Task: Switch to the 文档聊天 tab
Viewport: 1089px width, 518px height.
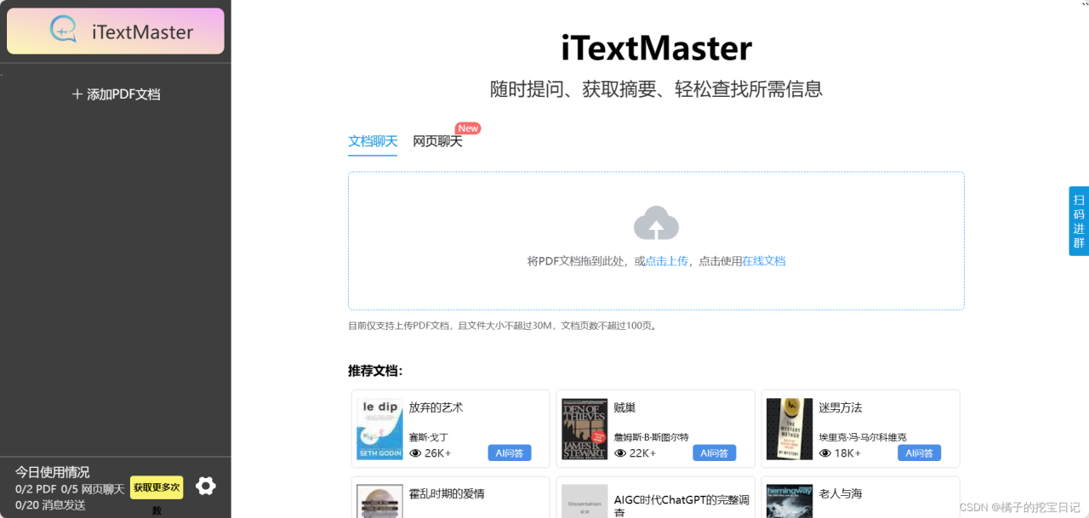Action: coord(373,141)
